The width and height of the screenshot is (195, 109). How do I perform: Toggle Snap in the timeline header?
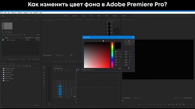coord(58,71)
